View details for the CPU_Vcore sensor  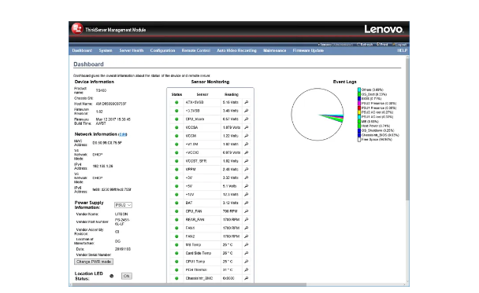click(x=247, y=119)
